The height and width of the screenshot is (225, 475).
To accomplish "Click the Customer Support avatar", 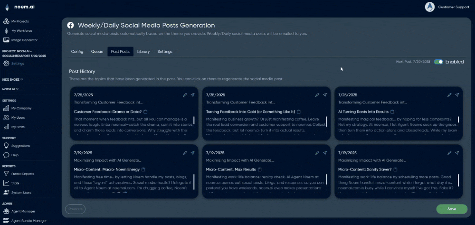I will 429,7.
